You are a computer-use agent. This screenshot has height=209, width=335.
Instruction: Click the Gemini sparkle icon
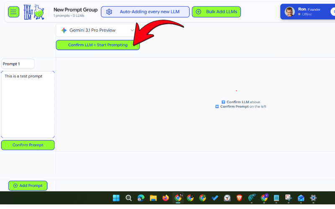[x=64, y=31]
